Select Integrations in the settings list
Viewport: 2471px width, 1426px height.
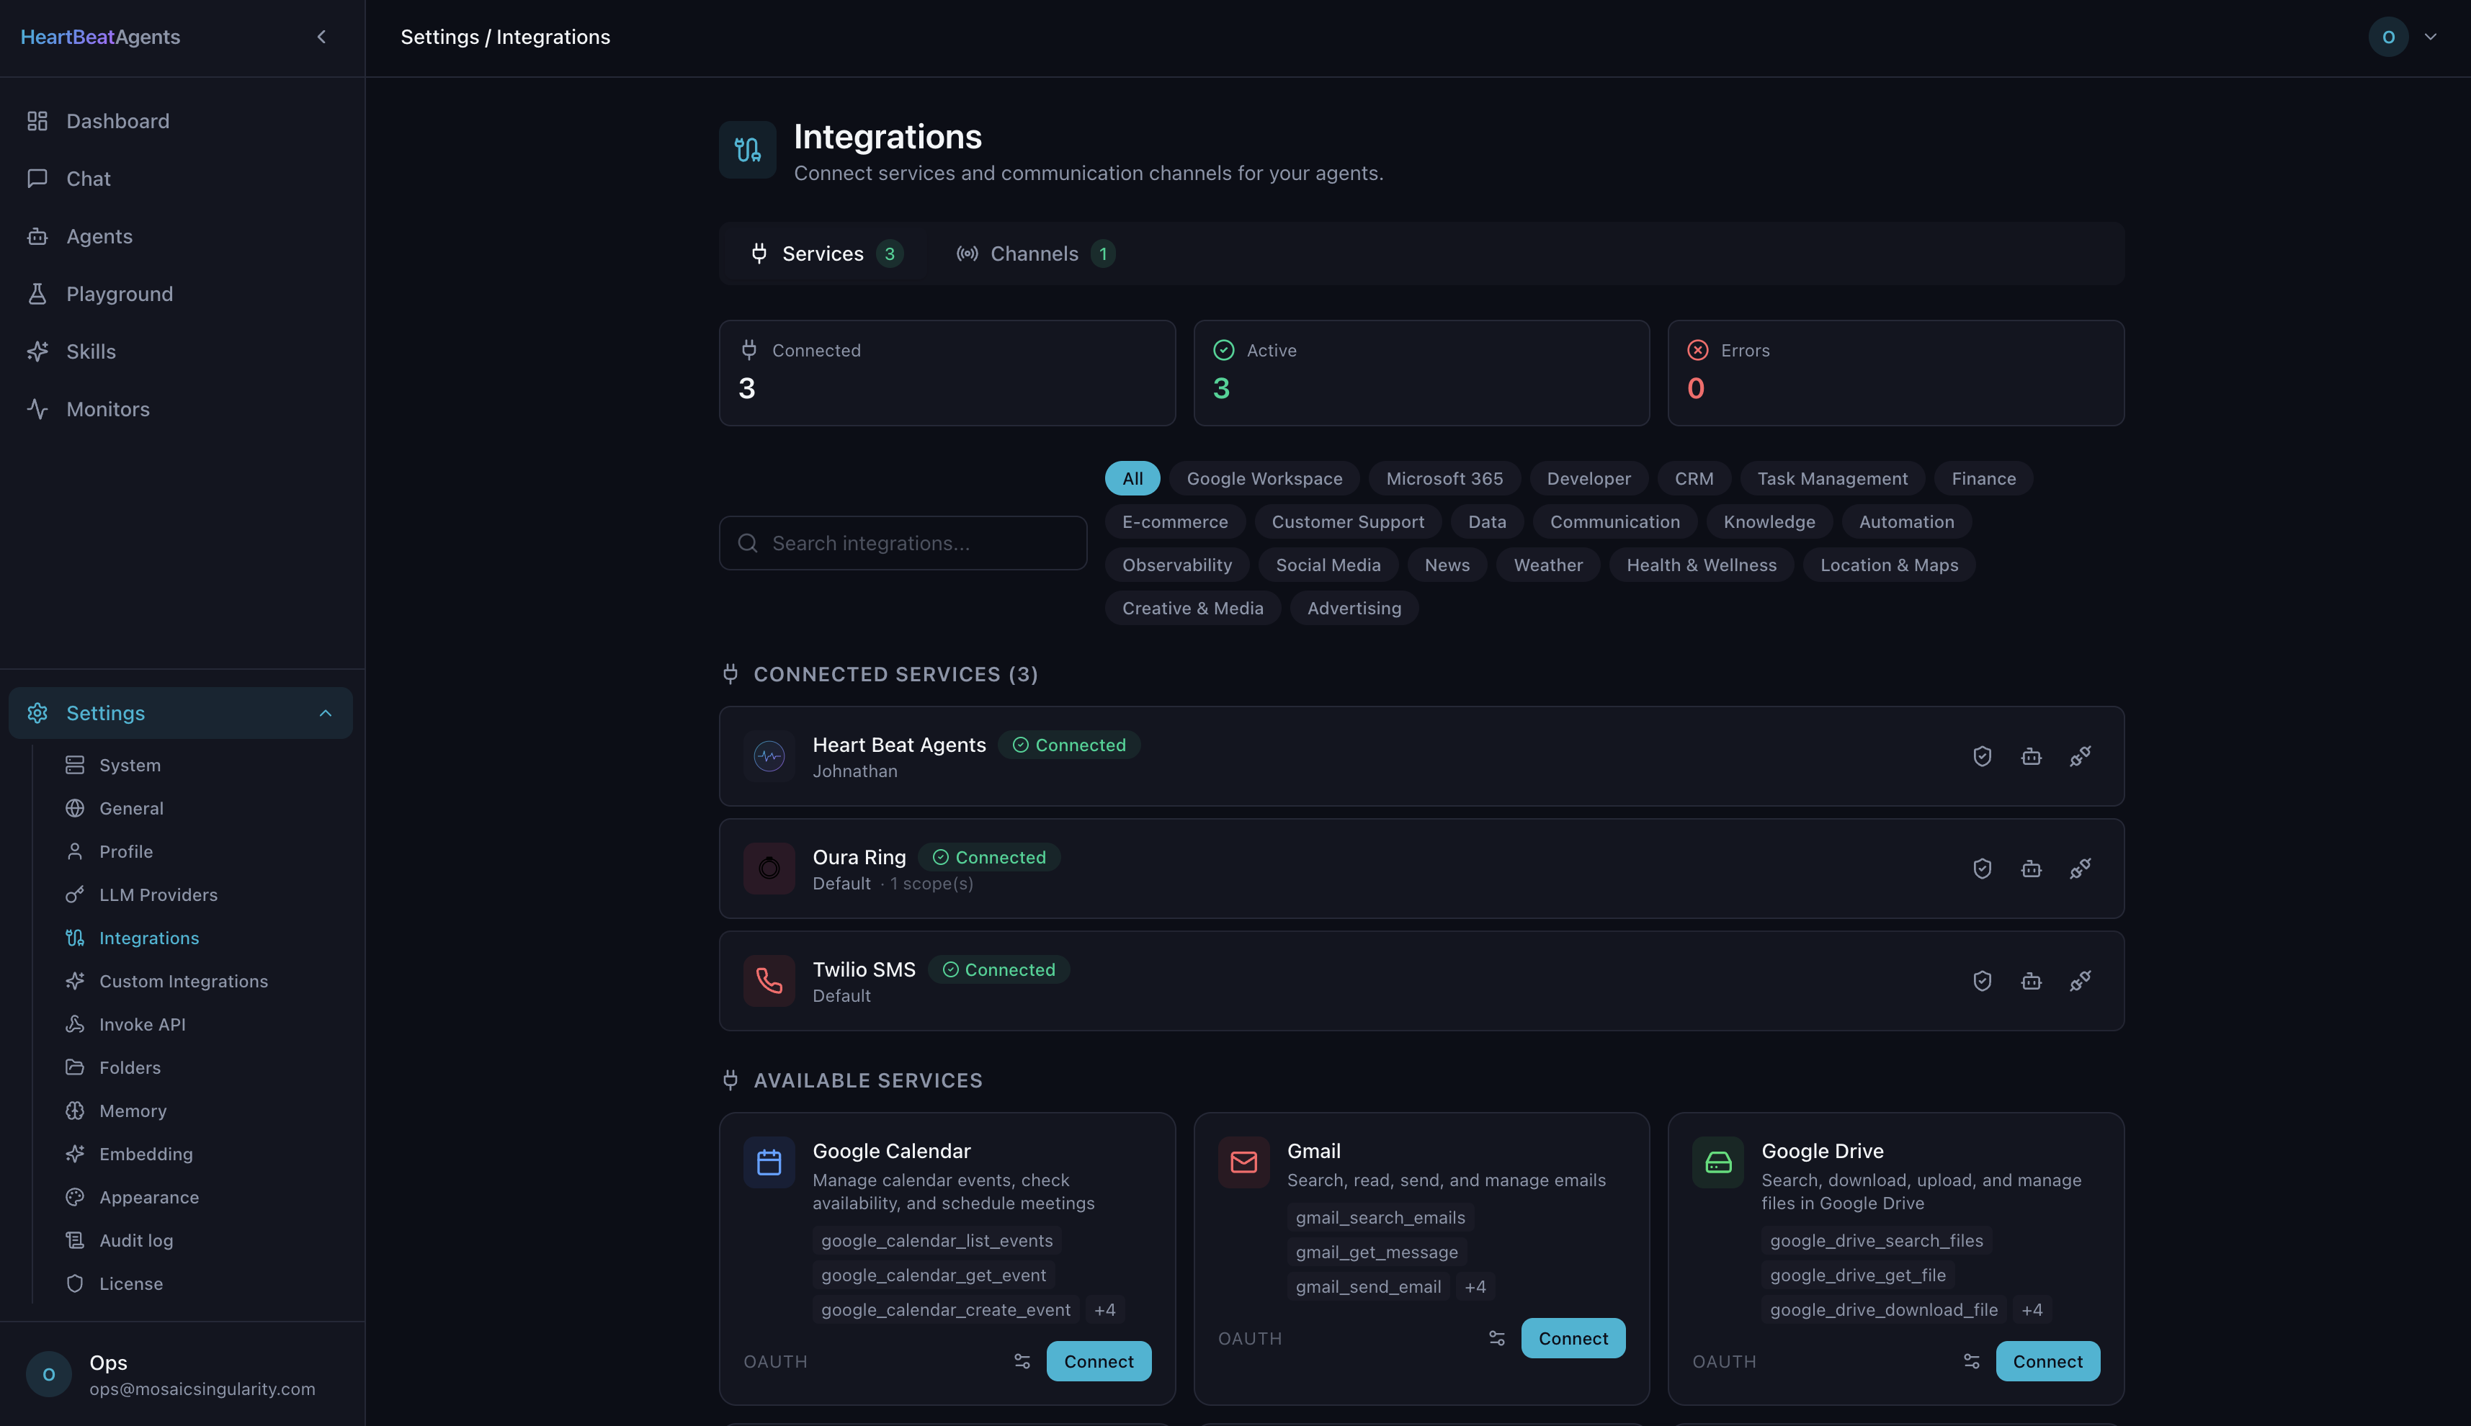tap(201, 937)
